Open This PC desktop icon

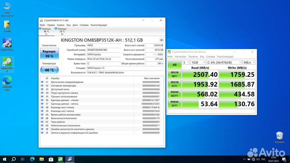click(x=7, y=9)
